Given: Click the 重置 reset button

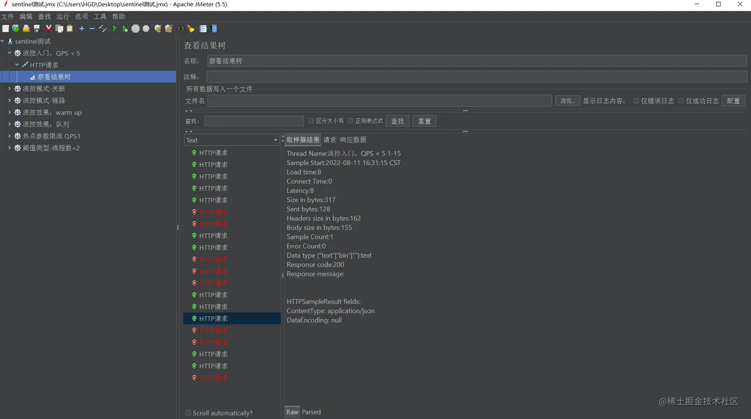Looking at the screenshot, I should (425, 121).
